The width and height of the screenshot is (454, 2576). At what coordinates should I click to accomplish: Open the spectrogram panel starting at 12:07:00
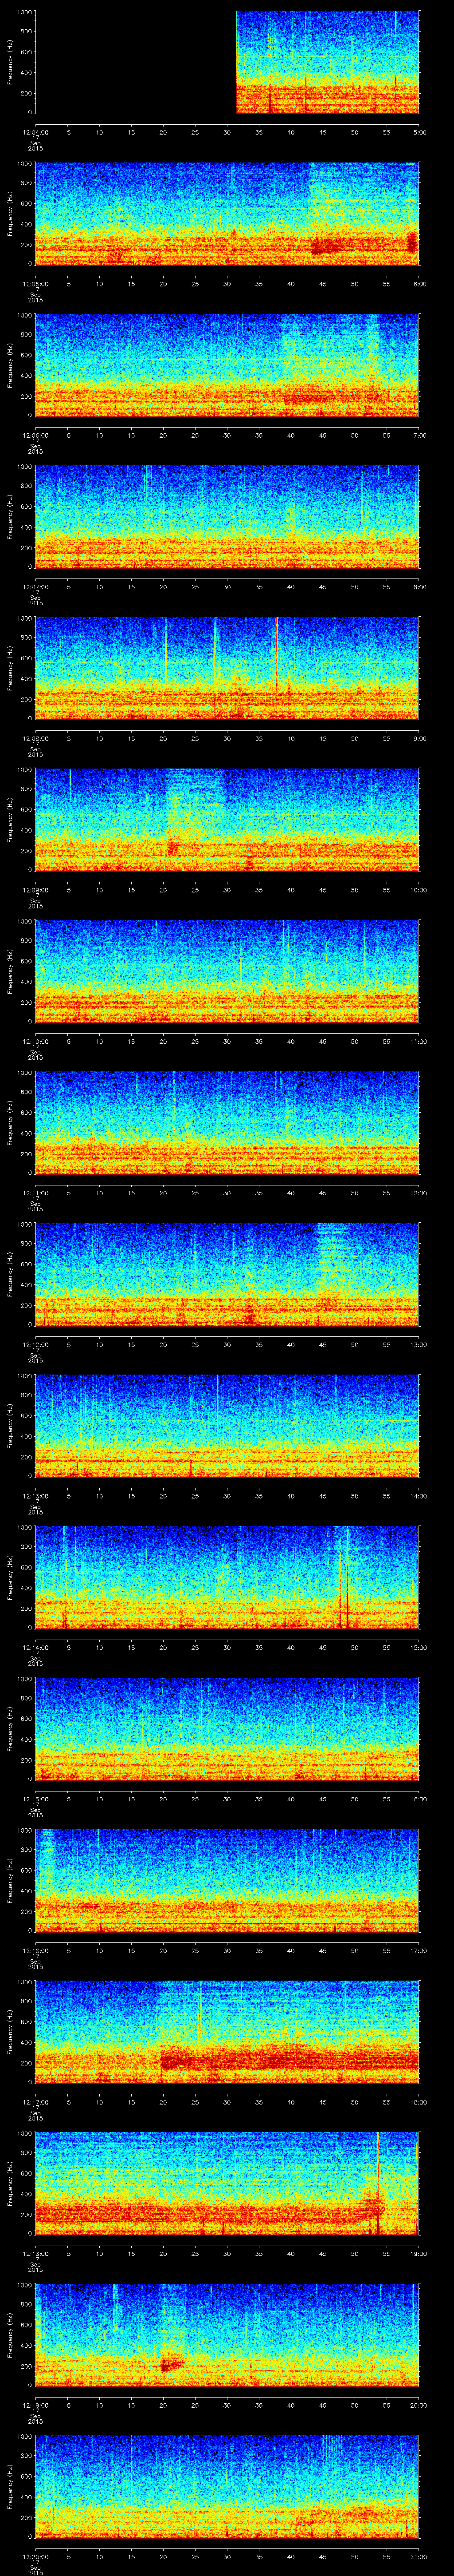coord(227,516)
